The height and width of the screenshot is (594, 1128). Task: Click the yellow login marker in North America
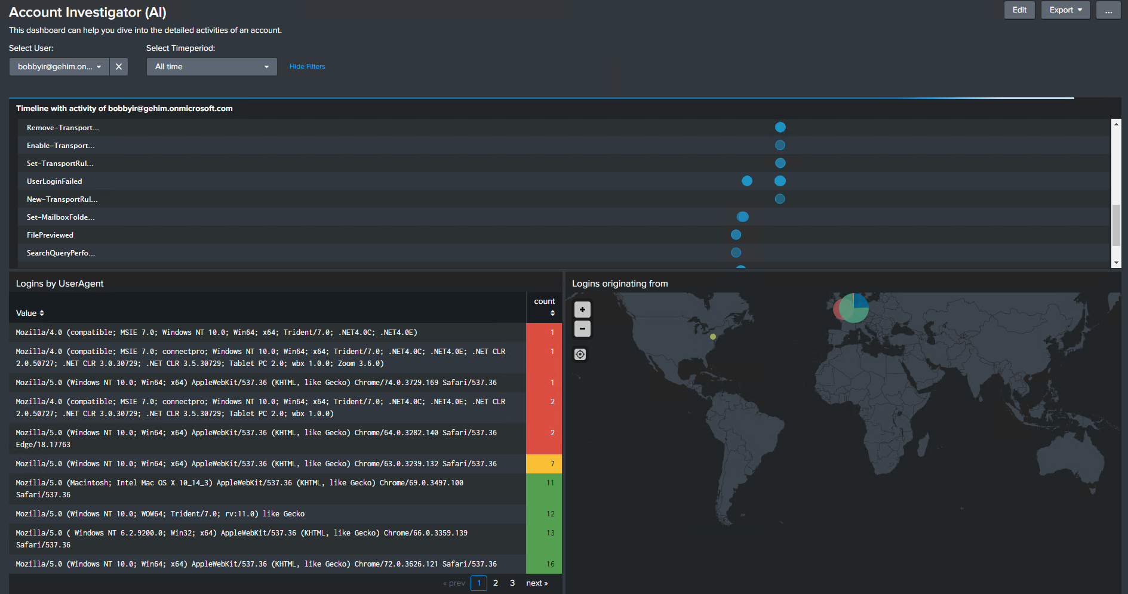(713, 337)
